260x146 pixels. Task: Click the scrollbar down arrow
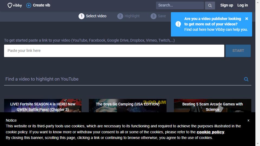[x=258, y=144]
